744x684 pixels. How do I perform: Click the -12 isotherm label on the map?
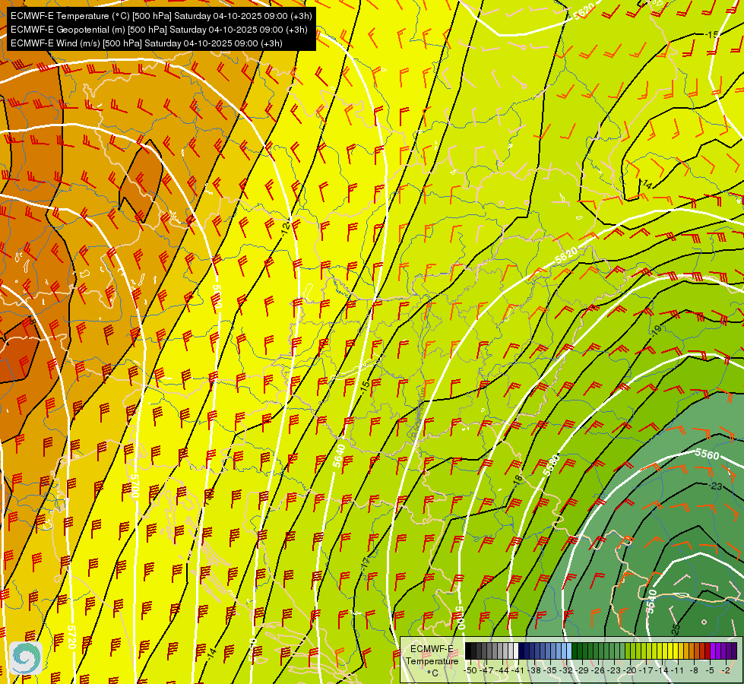point(286,228)
